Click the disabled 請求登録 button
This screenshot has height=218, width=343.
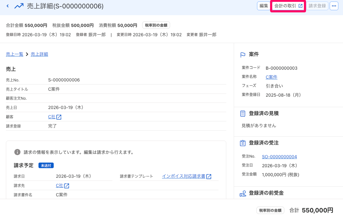[317, 6]
